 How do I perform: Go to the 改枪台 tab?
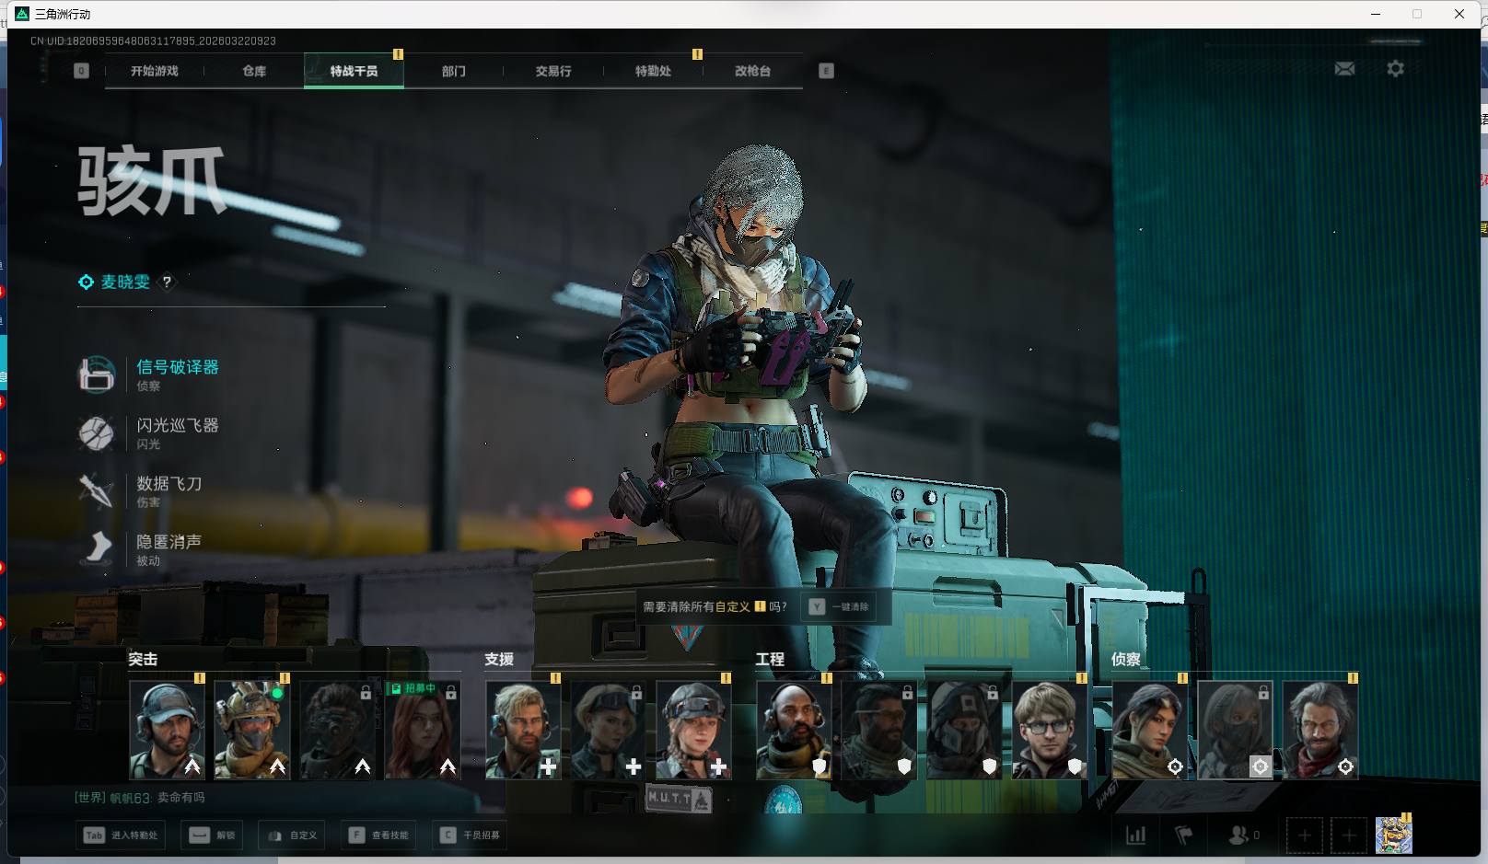pos(752,71)
